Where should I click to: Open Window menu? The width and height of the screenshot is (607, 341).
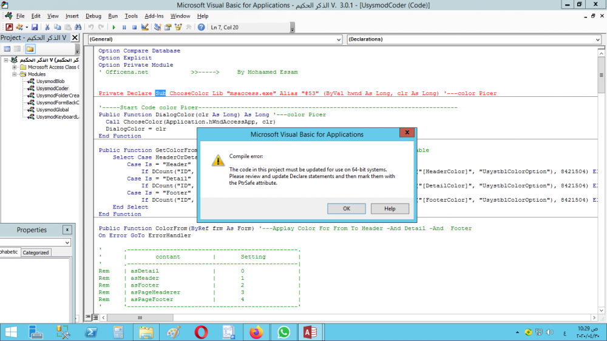(180, 16)
